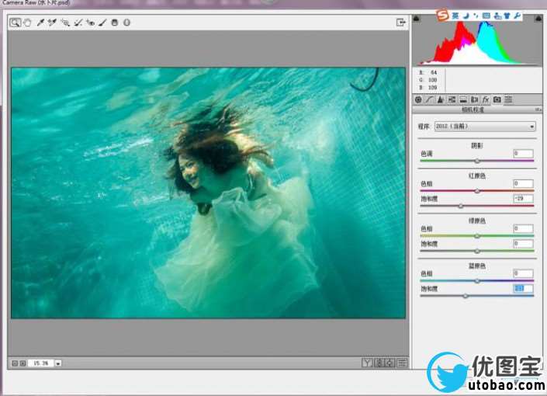The width and height of the screenshot is (547, 396).
Task: Select the Red Eye Removal tool
Action: click(x=90, y=23)
